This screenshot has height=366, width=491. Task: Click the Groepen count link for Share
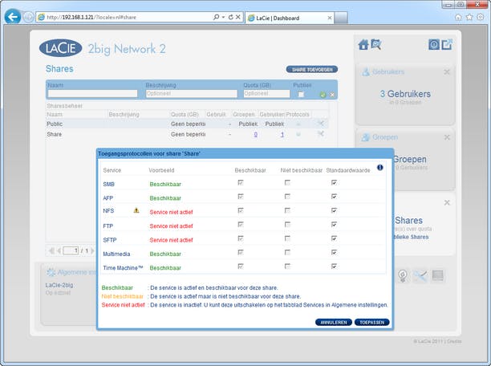point(255,134)
